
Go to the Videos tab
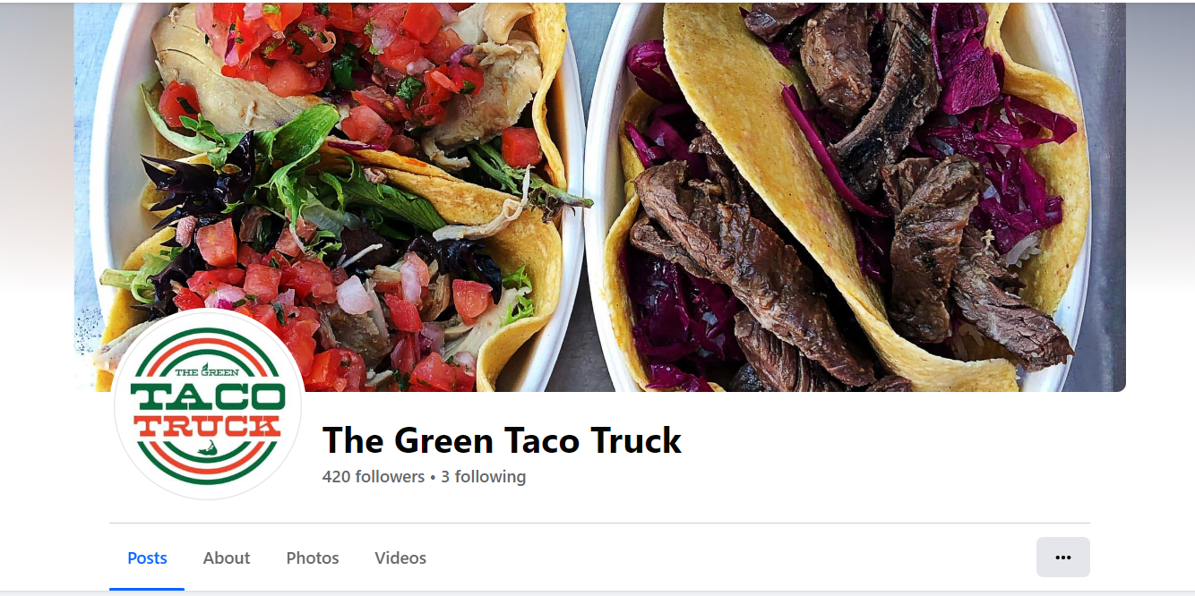tap(400, 558)
